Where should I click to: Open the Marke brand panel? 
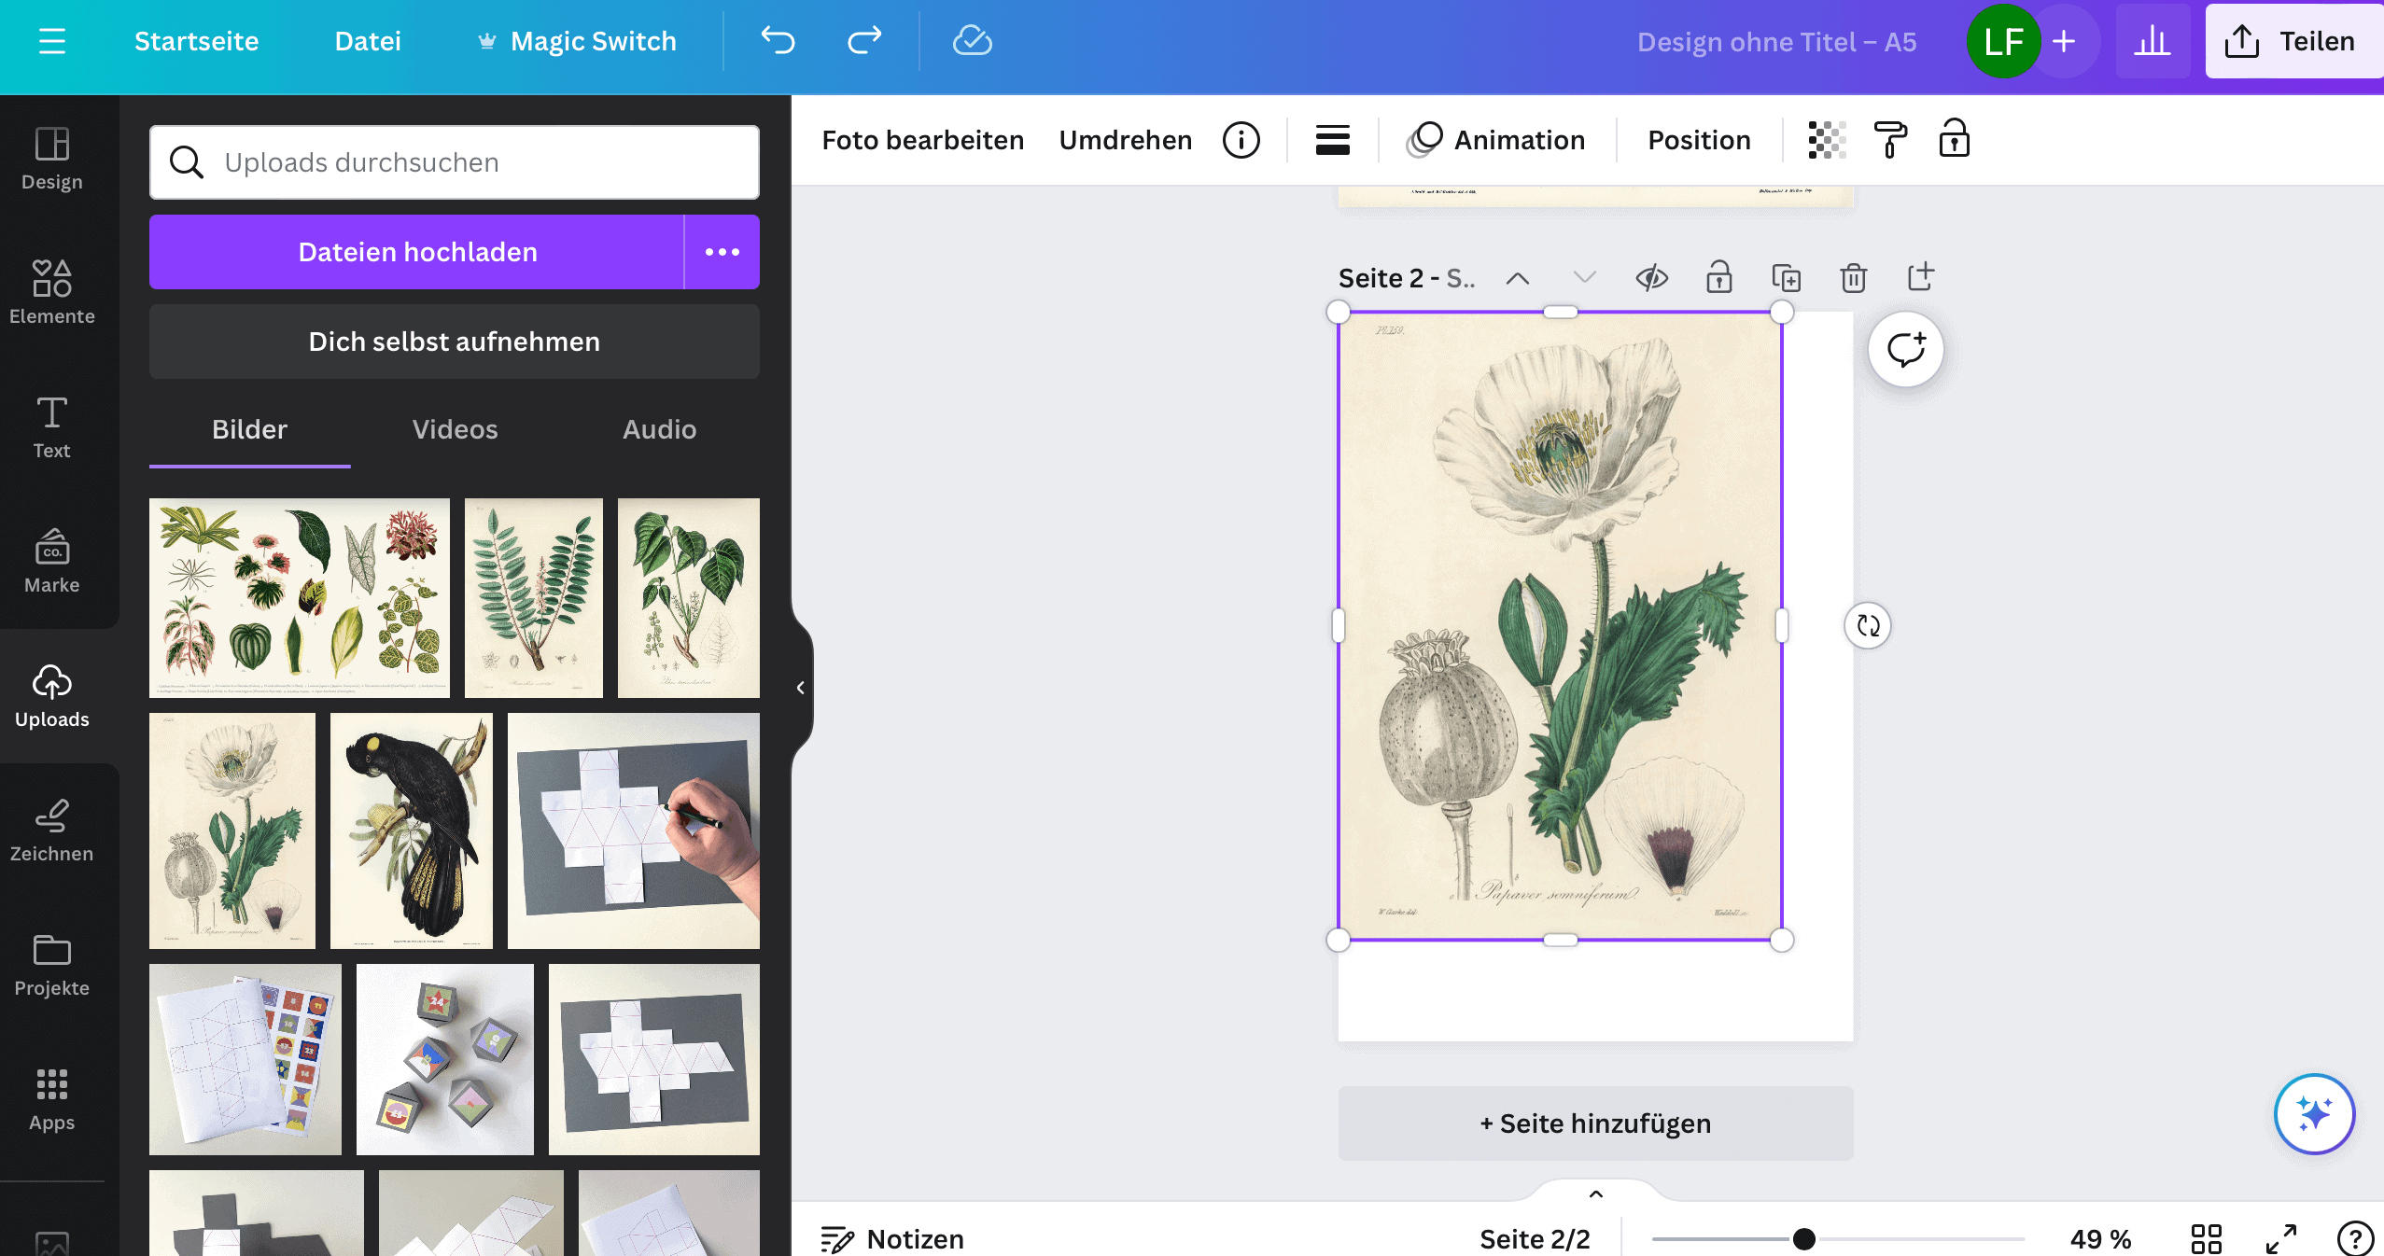[52, 562]
